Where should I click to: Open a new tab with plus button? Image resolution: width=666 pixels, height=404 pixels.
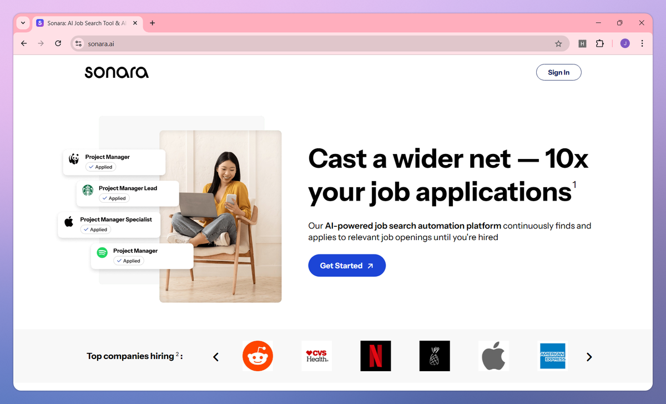[x=152, y=23]
